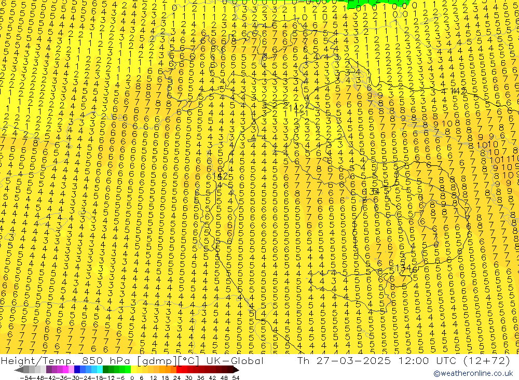Click the legend value '48' on the scale

coord(224,378)
